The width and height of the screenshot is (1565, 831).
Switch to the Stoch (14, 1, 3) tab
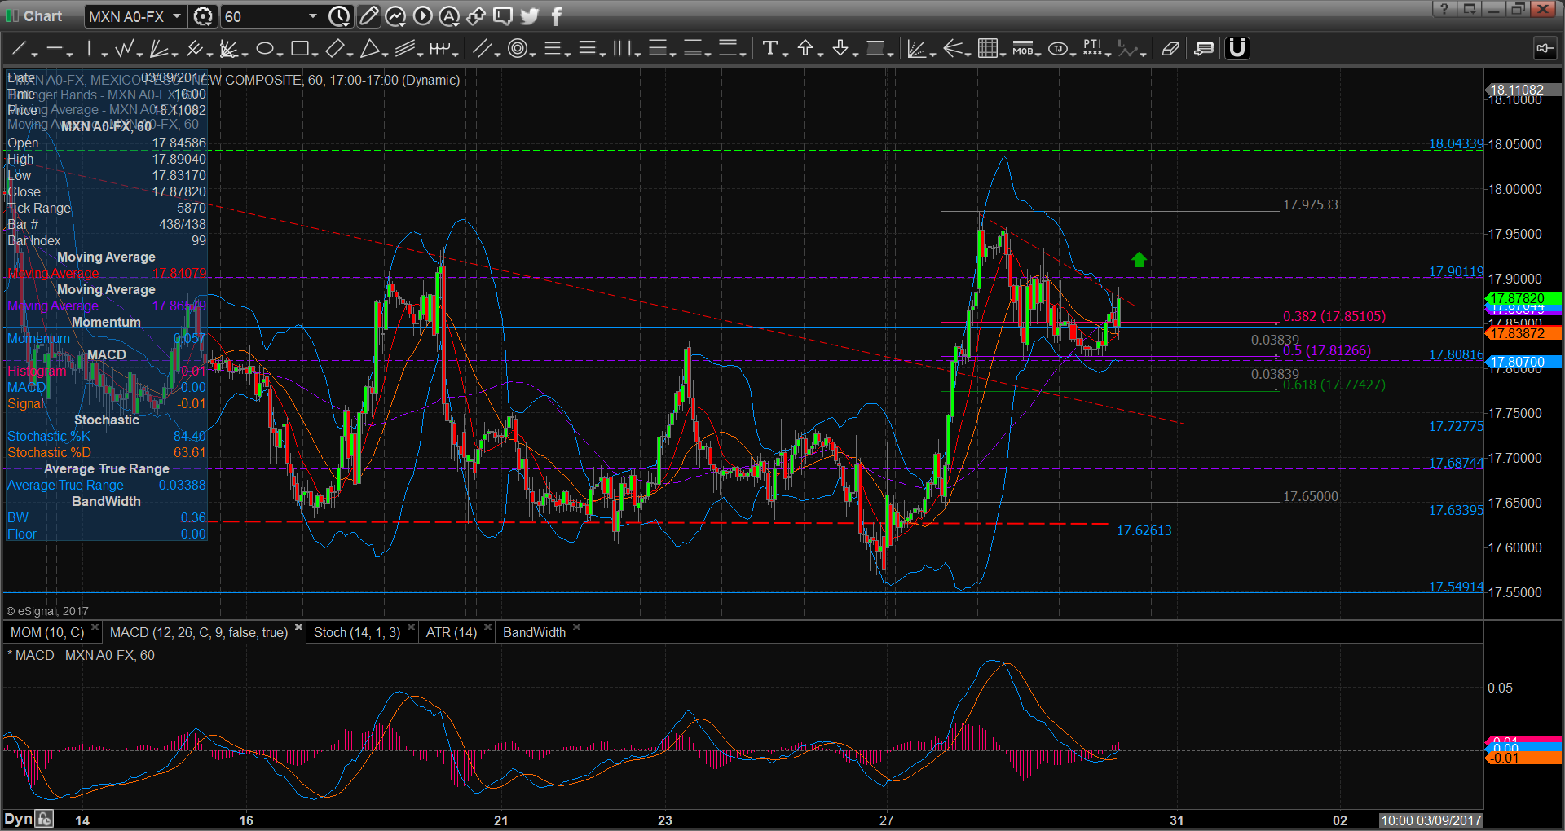pos(357,632)
